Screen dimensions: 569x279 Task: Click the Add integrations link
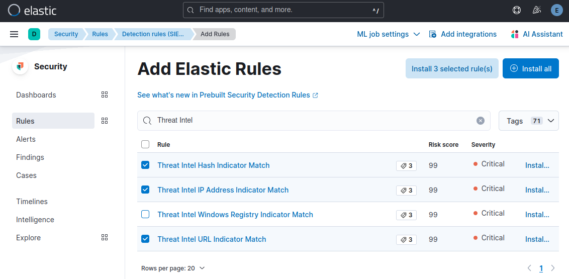462,34
